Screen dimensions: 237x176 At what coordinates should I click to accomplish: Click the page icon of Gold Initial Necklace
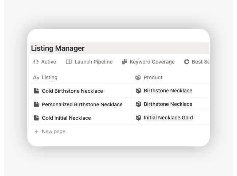point(36,118)
